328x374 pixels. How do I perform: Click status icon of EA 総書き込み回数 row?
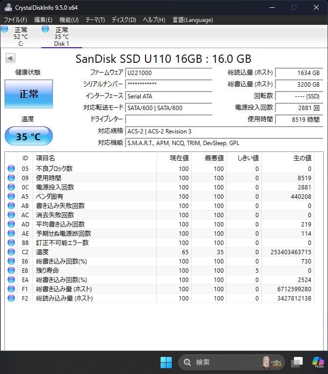[x=11, y=280]
